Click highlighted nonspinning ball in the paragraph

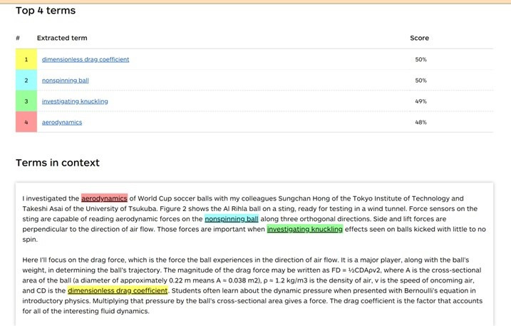232,219
